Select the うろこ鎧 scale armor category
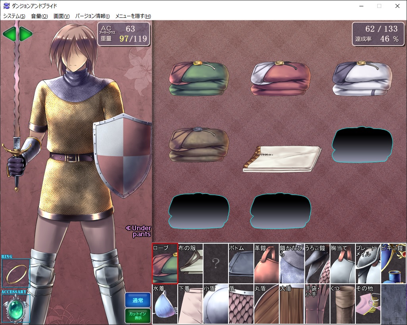This screenshot has width=407, height=325. point(317,264)
